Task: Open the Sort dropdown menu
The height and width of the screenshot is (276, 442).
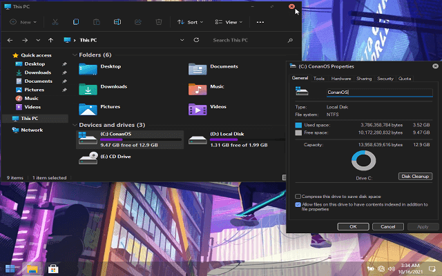Action: (x=191, y=22)
